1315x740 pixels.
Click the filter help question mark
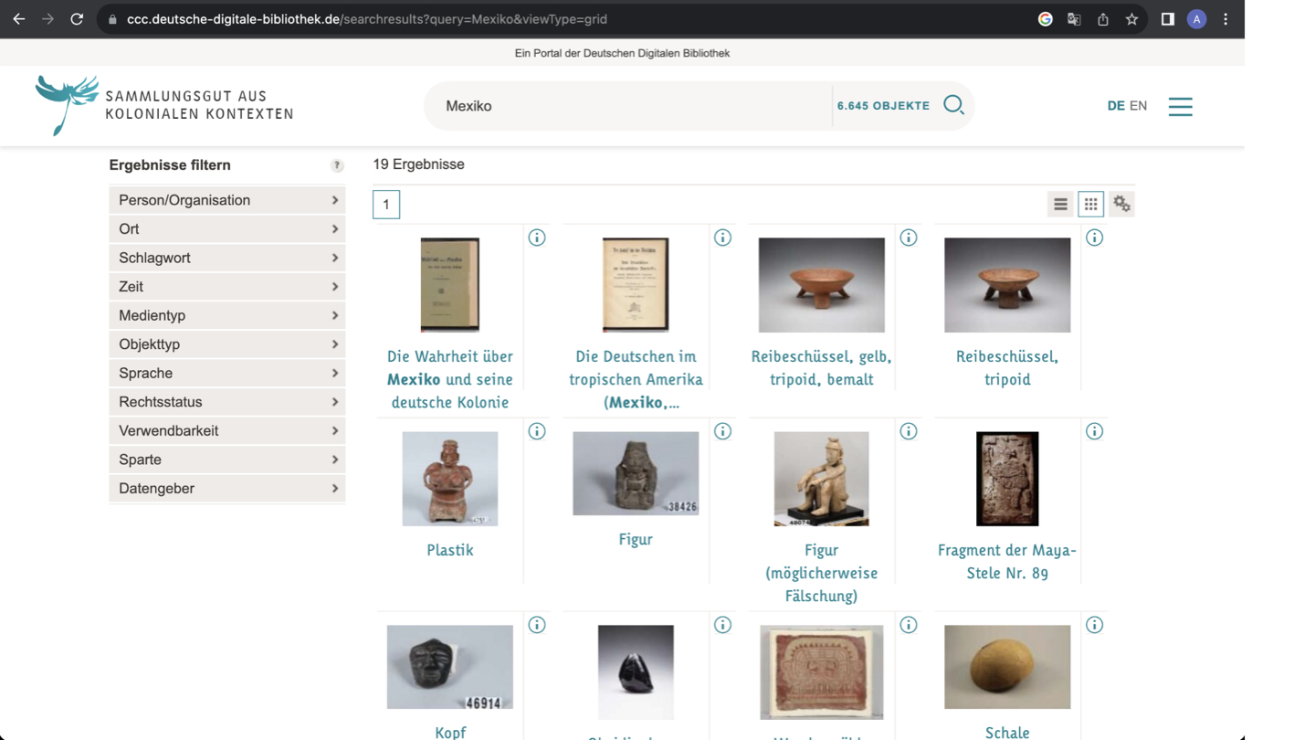337,165
